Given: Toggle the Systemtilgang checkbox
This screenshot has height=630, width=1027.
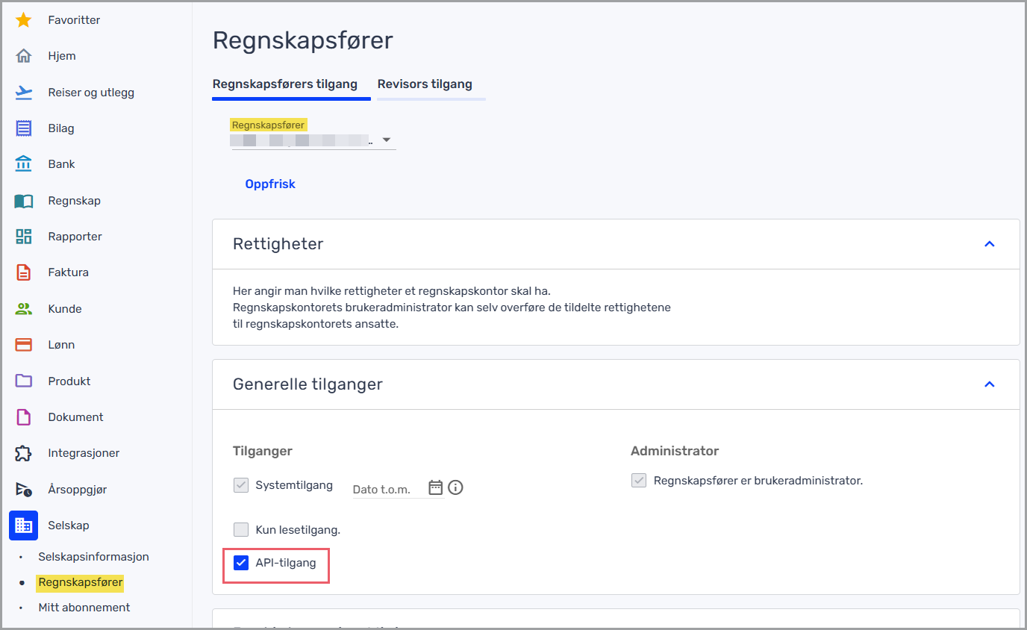Looking at the screenshot, I should 241,485.
